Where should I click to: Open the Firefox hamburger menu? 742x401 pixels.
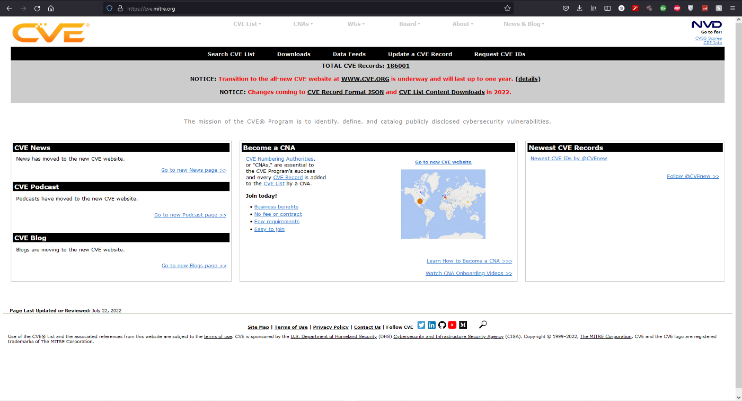pos(732,8)
